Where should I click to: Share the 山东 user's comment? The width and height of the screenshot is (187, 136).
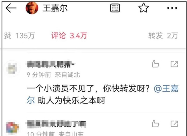click(174, 124)
